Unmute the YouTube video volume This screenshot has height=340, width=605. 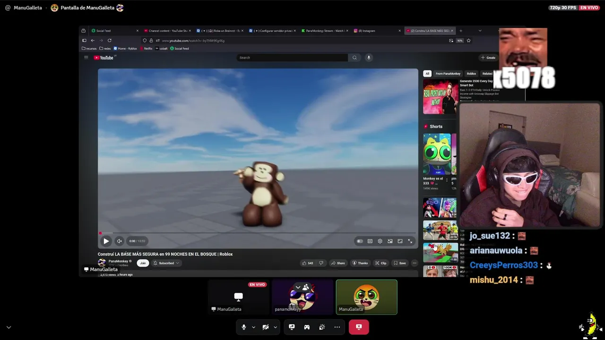pyautogui.click(x=120, y=241)
